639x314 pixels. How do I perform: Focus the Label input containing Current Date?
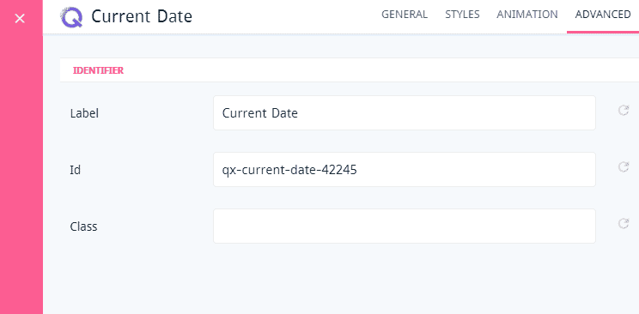coord(405,112)
